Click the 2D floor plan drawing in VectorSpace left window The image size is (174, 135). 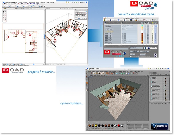click(x=21, y=41)
